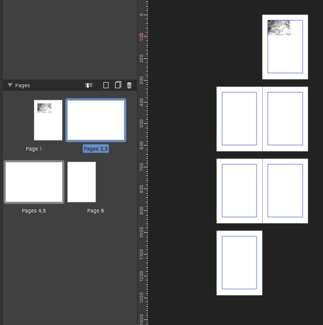Collapse the Pages panel triangle
This screenshot has height=325, width=323.
10,85
